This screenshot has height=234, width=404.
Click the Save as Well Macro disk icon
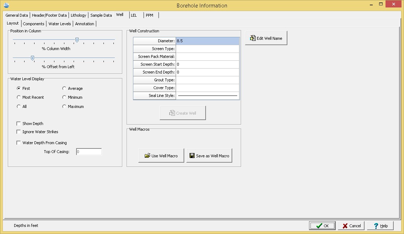[192, 156]
